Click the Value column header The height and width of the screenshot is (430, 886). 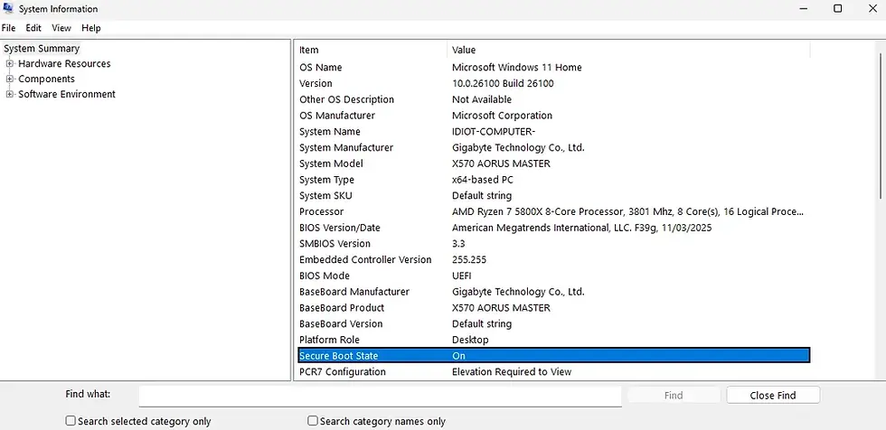click(629, 51)
